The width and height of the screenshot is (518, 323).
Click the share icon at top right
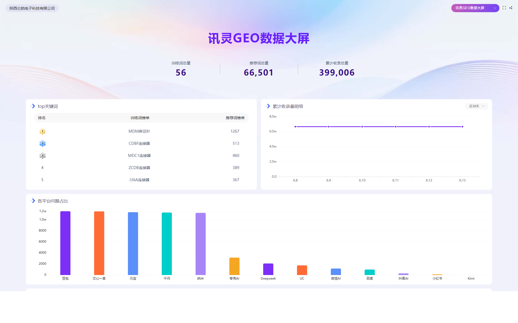tap(511, 8)
